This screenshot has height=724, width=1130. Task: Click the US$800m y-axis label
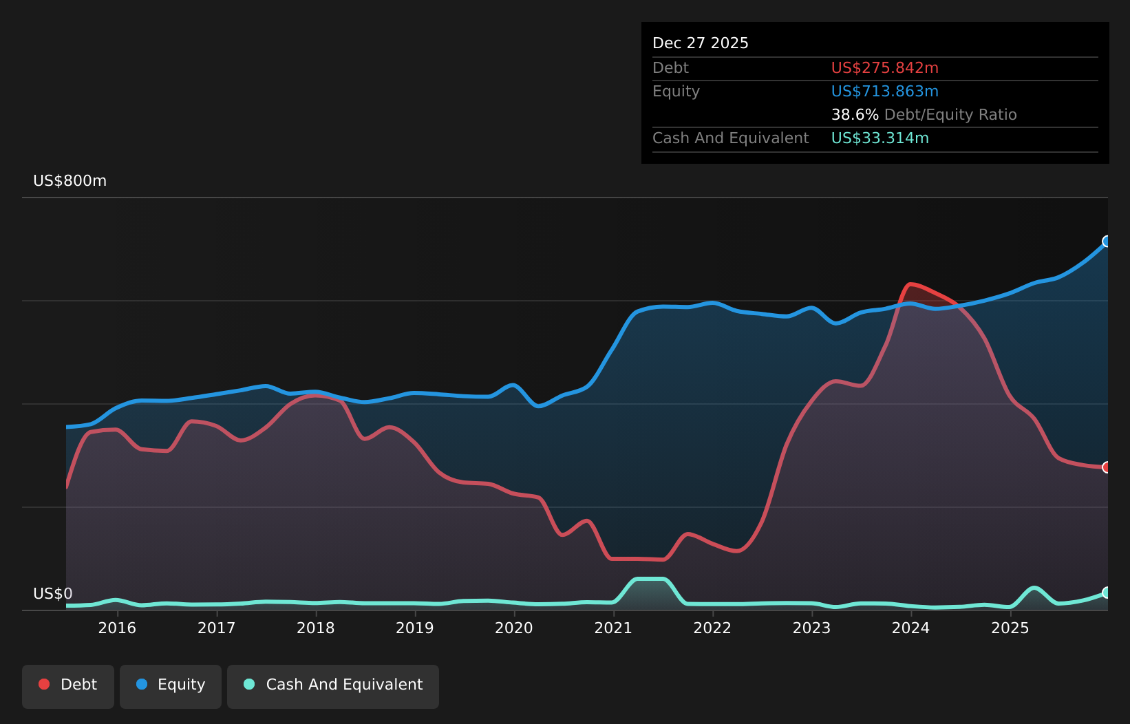tap(70, 181)
